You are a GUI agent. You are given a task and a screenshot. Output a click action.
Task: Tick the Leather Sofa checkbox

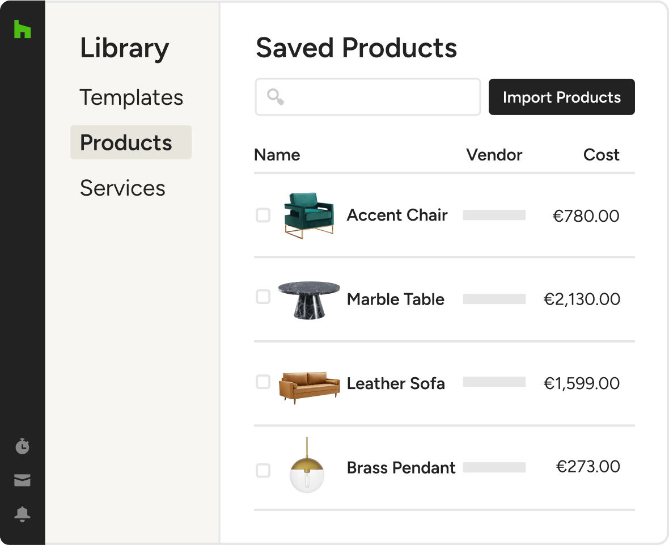(x=263, y=382)
